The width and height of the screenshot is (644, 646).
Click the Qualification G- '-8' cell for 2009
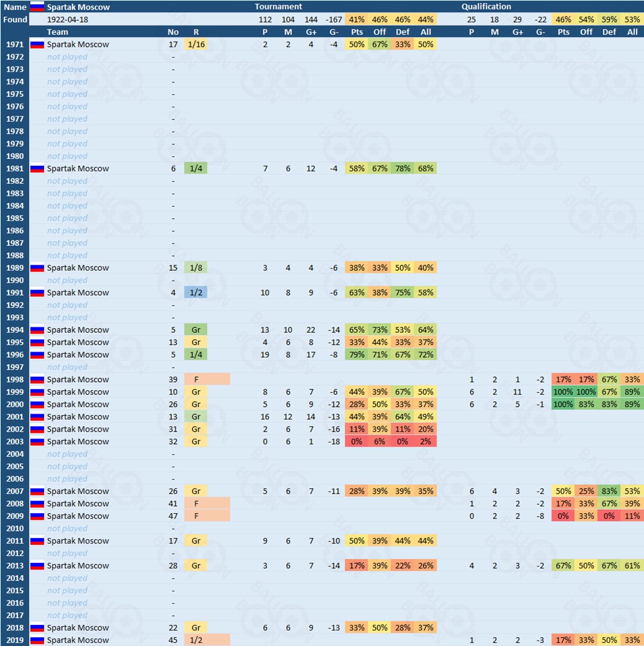[x=540, y=516]
